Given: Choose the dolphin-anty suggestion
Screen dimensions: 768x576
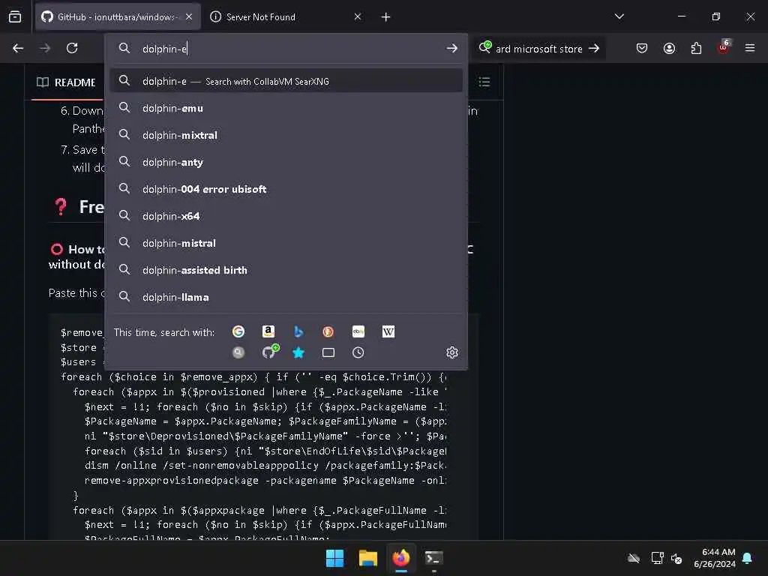Looking at the screenshot, I should 286,162.
